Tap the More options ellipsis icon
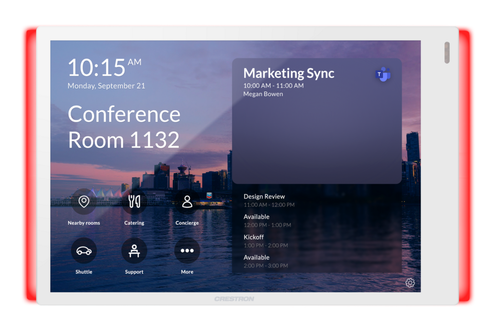492x329 pixels. point(187,251)
